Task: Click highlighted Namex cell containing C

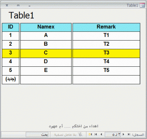Action: point(46,53)
